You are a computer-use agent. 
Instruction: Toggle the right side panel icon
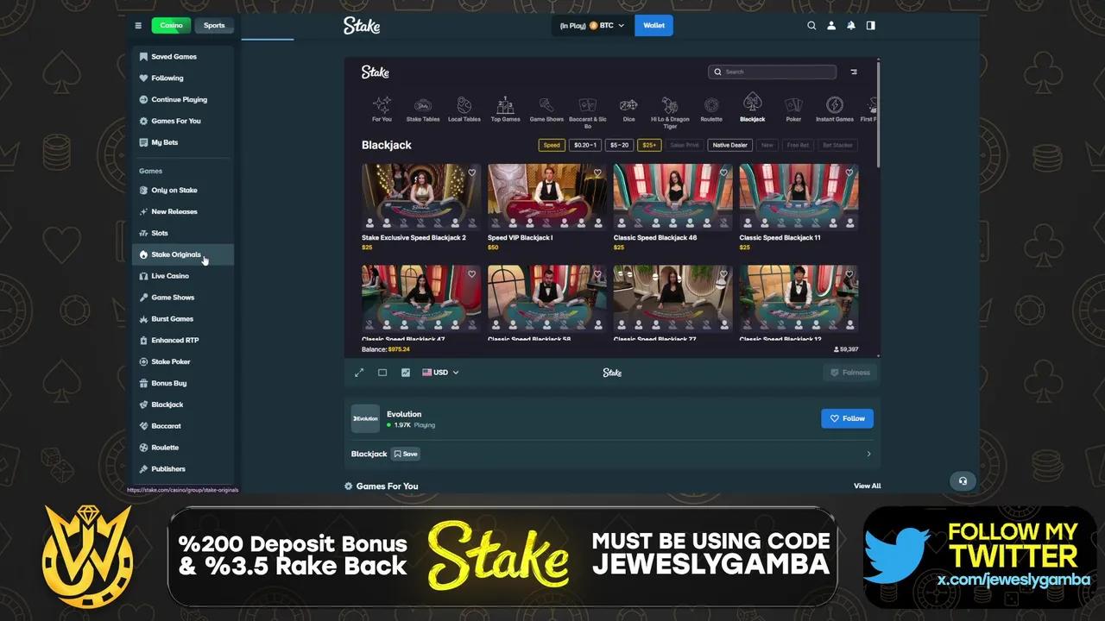point(871,26)
